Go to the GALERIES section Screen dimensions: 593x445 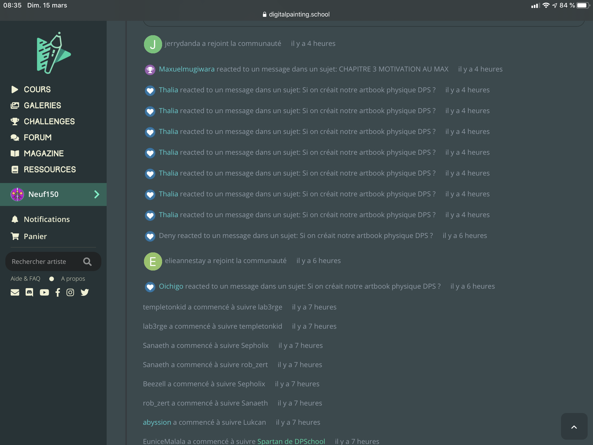coord(42,105)
